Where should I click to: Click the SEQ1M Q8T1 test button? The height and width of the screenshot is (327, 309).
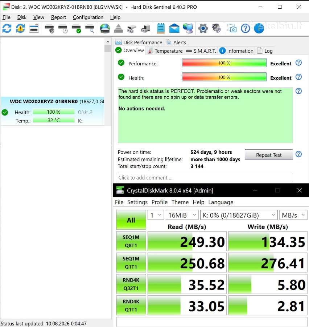tap(131, 241)
